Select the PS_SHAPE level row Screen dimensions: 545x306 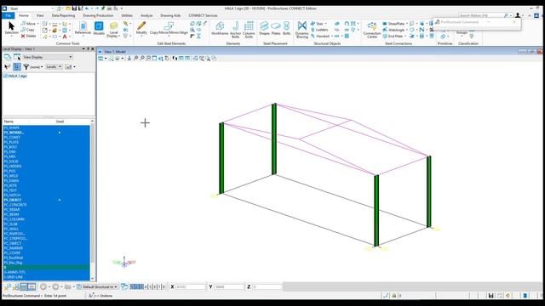click(47, 127)
